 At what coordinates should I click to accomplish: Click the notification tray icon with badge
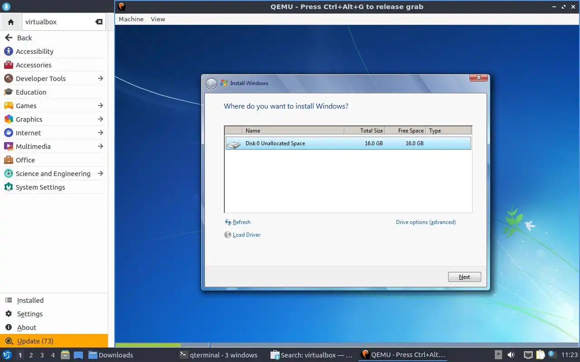tap(552, 354)
